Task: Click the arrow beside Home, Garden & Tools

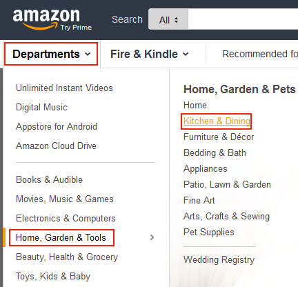Action: 152,237
